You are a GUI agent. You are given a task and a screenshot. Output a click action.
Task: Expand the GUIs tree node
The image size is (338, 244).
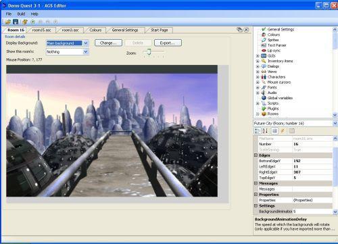tap(258, 55)
